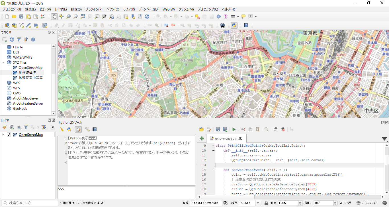Expand the OpenStreetMap layer node
Viewport: 389px width, 207px height.
tap(3, 135)
